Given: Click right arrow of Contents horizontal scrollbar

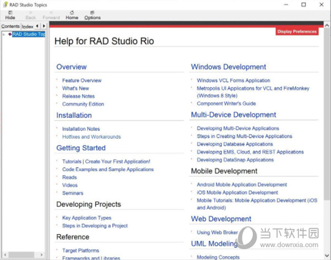Looking at the screenshot, I should pos(41,254).
